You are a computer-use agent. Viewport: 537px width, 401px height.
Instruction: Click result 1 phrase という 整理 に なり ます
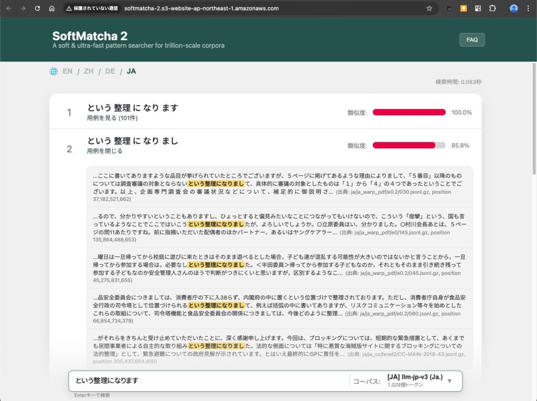133,108
